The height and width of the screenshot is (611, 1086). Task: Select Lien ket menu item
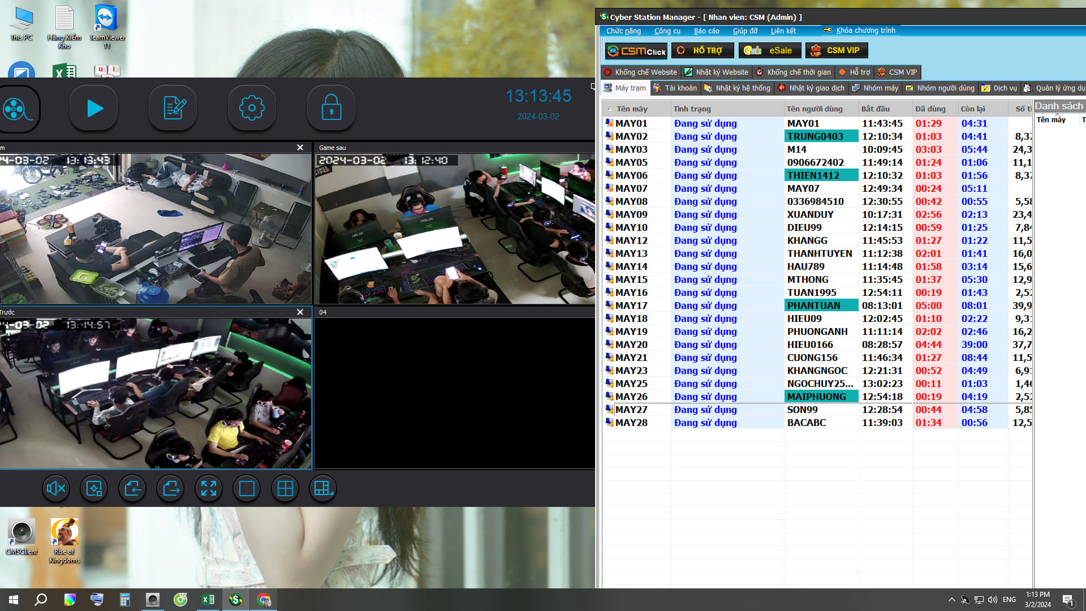[x=783, y=31]
